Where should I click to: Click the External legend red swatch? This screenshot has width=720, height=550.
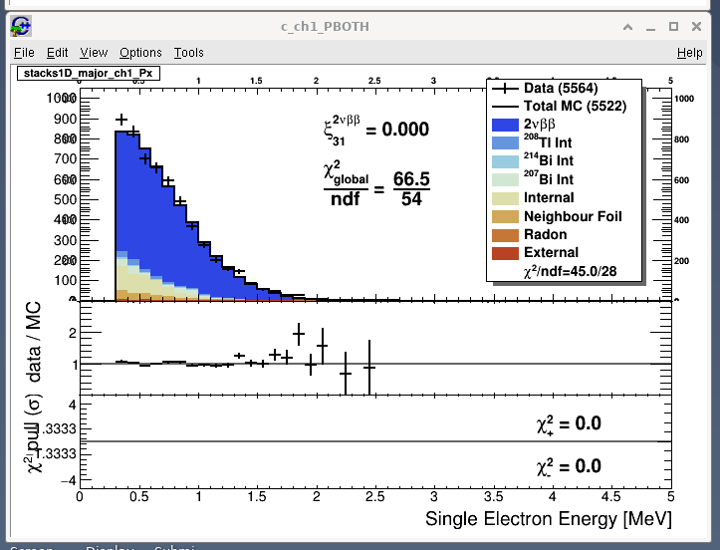(x=504, y=253)
